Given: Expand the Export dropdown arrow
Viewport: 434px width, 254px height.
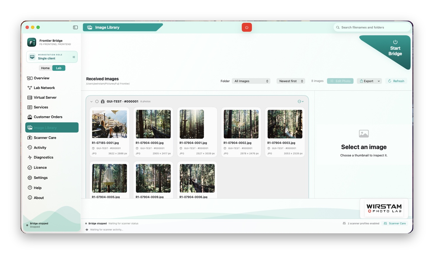Looking at the screenshot, I should (x=379, y=81).
